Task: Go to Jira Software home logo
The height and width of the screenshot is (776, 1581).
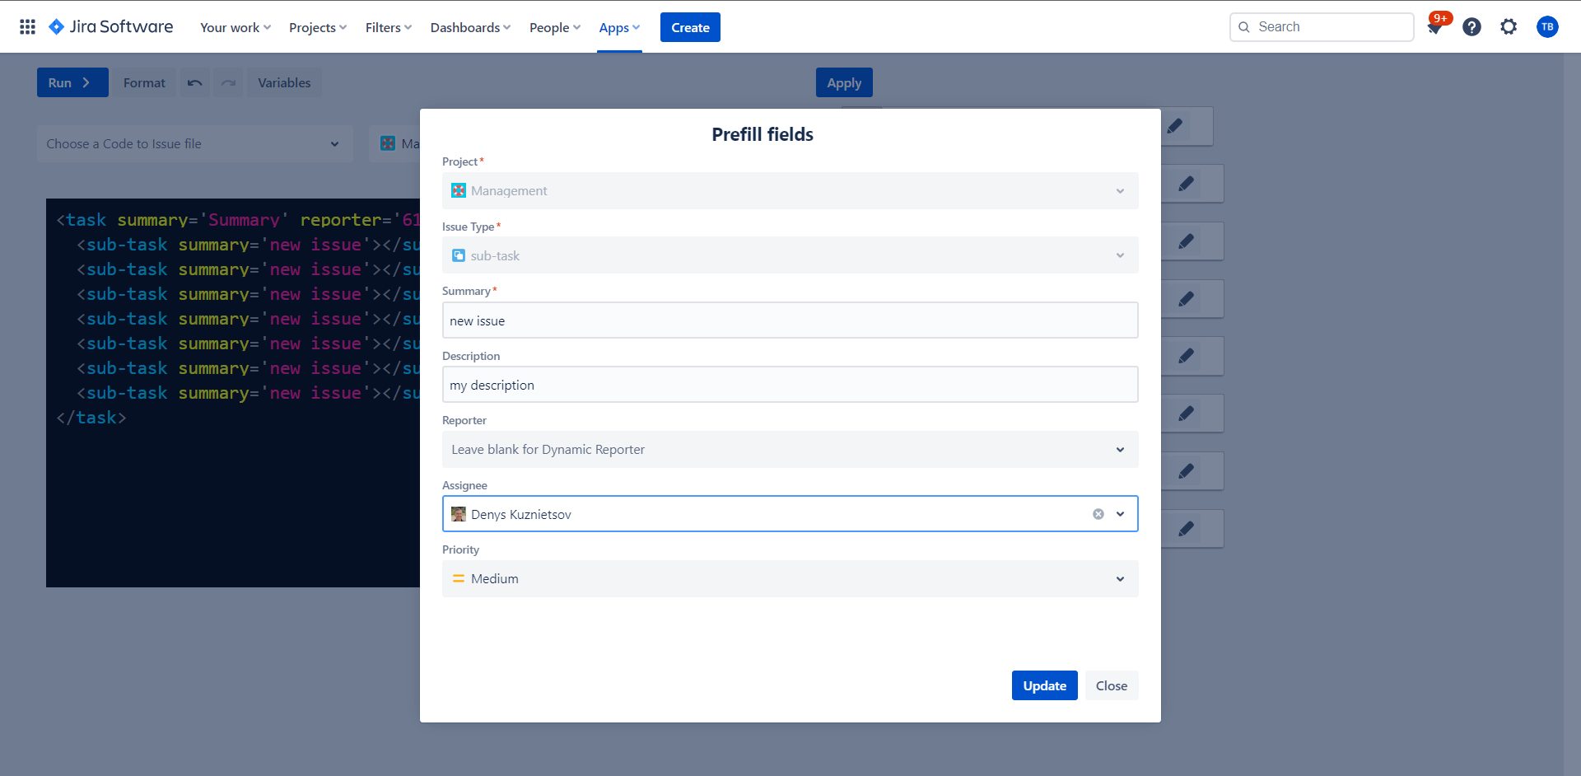Action: [111, 27]
